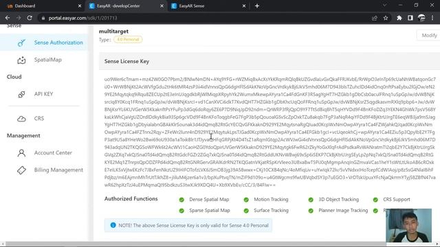Open the tab search dropdown chevron
Screen dimensions: 440x247
click(385, 5)
